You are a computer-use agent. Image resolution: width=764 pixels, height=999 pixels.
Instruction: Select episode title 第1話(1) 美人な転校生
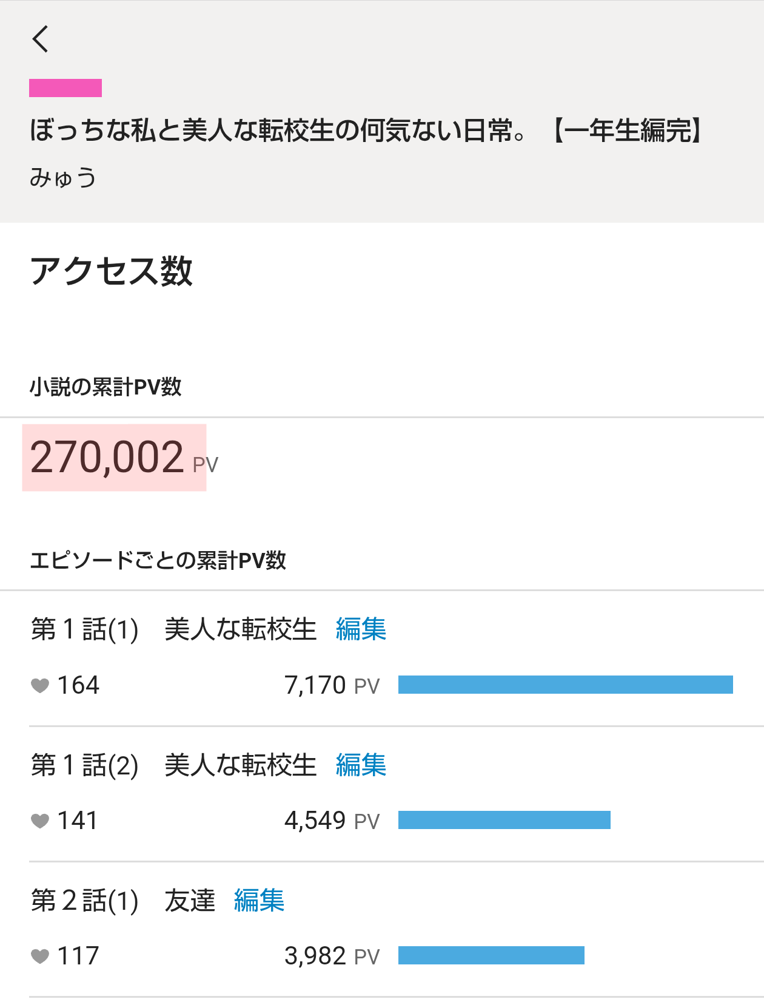click(173, 629)
